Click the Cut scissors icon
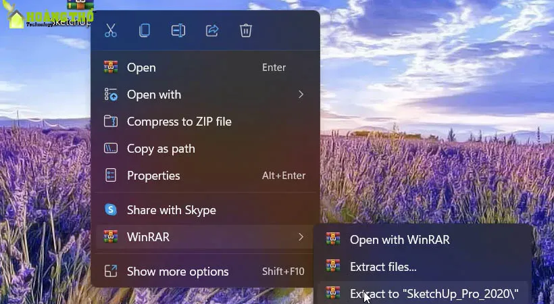 [111, 30]
